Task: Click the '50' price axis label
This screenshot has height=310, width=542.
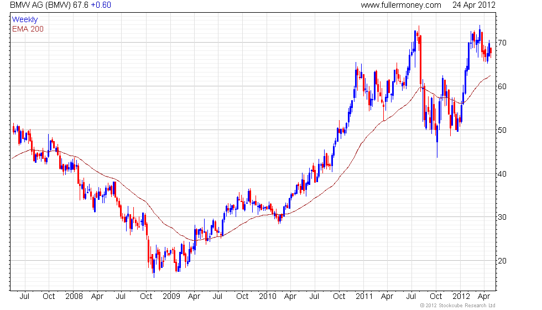Action: point(502,130)
